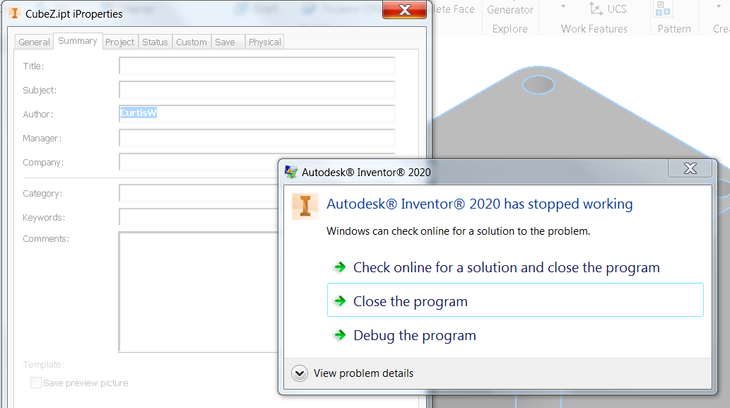Click the Generator ribbon command

click(511, 9)
